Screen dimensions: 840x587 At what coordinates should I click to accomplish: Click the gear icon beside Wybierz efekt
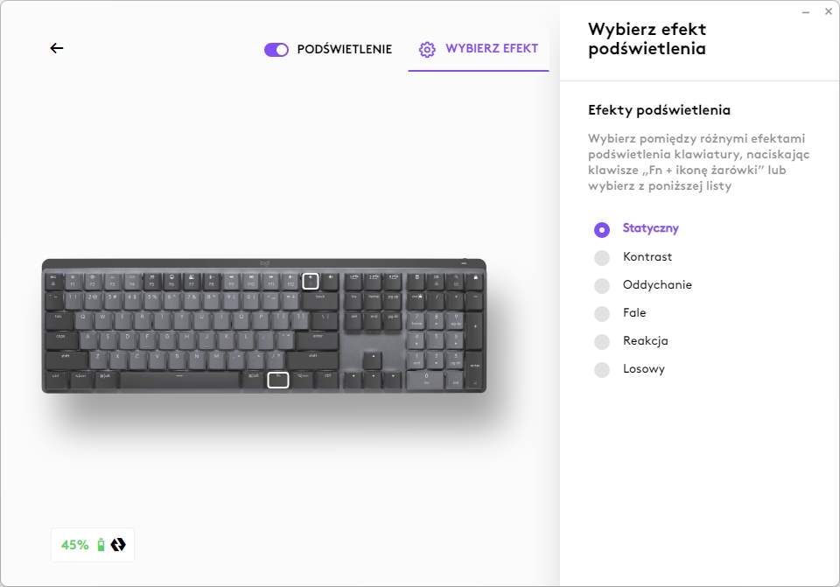click(x=427, y=49)
